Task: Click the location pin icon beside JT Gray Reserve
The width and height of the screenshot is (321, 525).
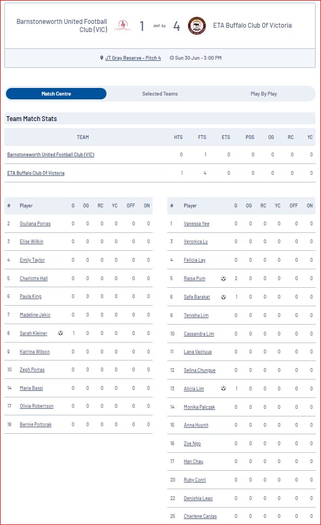Action: click(102, 58)
